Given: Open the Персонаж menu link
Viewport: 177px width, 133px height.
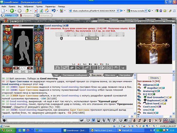Looking at the screenshot, I should [150, 19].
